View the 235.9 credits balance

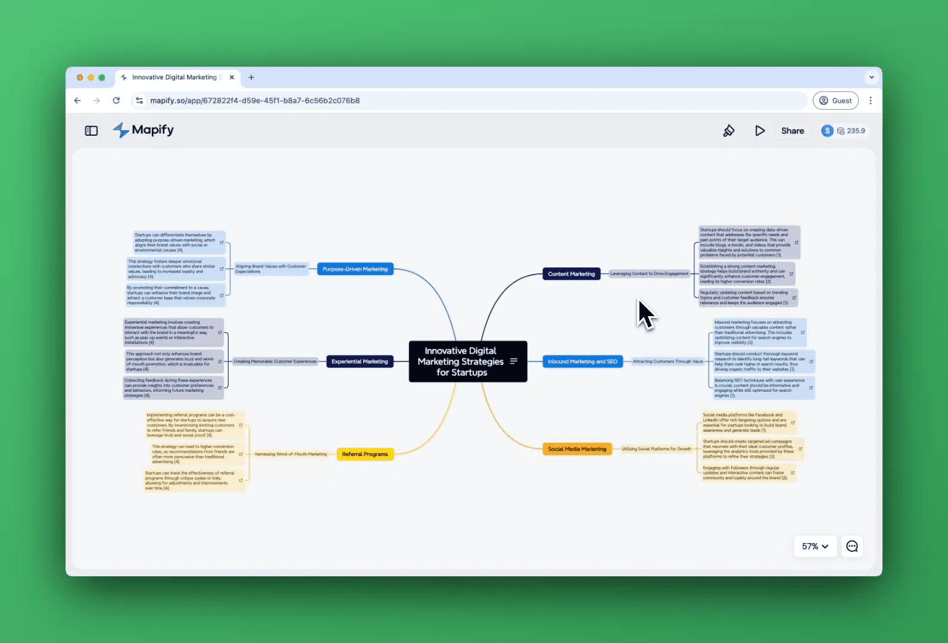tap(852, 131)
